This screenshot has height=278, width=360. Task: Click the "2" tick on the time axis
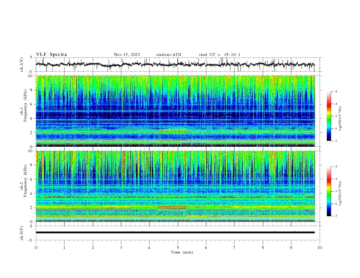click(x=93, y=248)
